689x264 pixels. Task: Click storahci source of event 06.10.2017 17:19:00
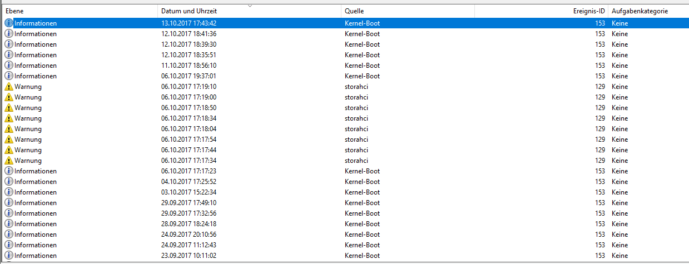click(x=356, y=97)
